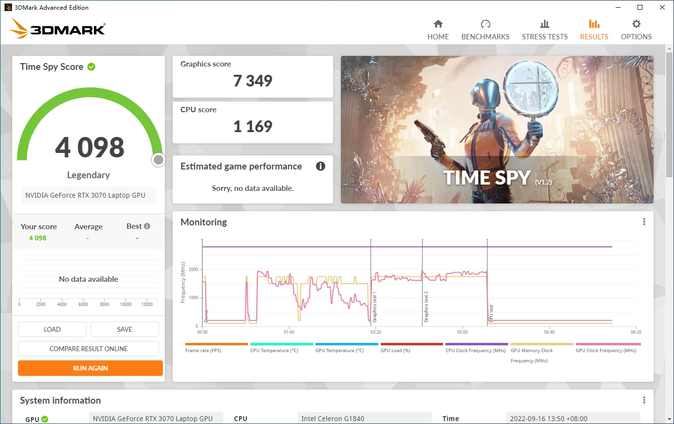Click the gray score gauge end knob
The width and height of the screenshot is (674, 424).
click(x=158, y=160)
